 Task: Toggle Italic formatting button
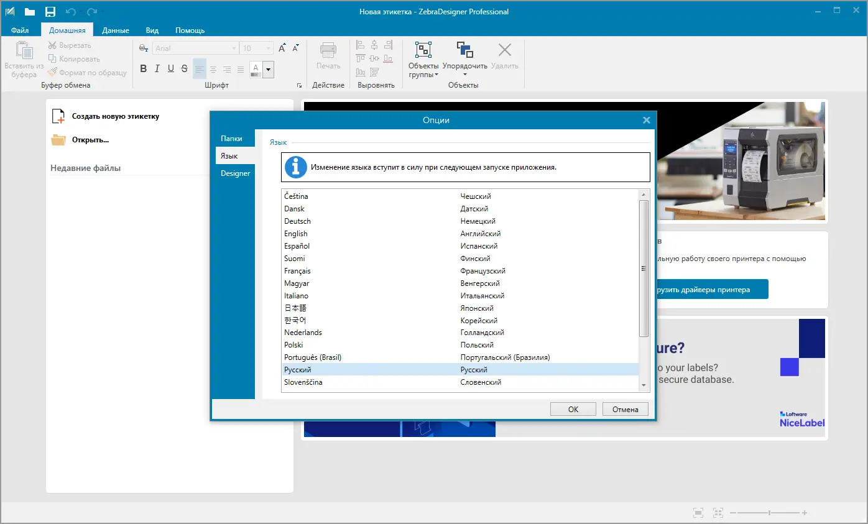pos(157,69)
